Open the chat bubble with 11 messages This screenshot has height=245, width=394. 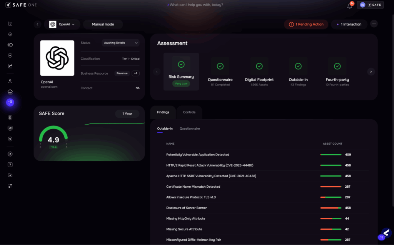[386, 233]
